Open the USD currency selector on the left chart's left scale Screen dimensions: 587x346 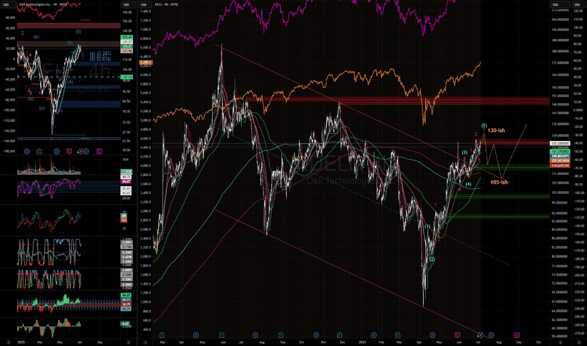[x=8, y=4]
